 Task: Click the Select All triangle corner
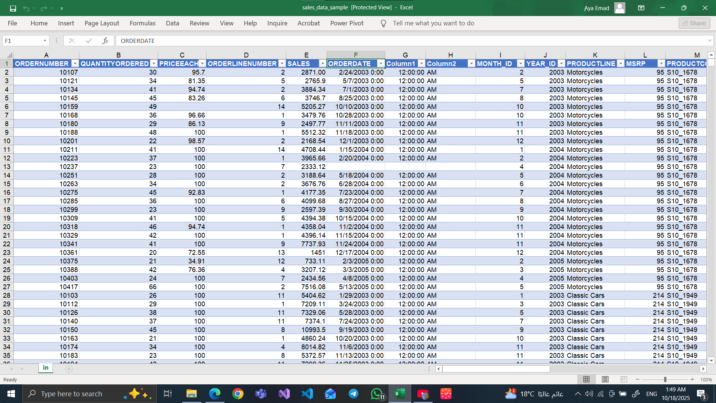(x=9, y=55)
